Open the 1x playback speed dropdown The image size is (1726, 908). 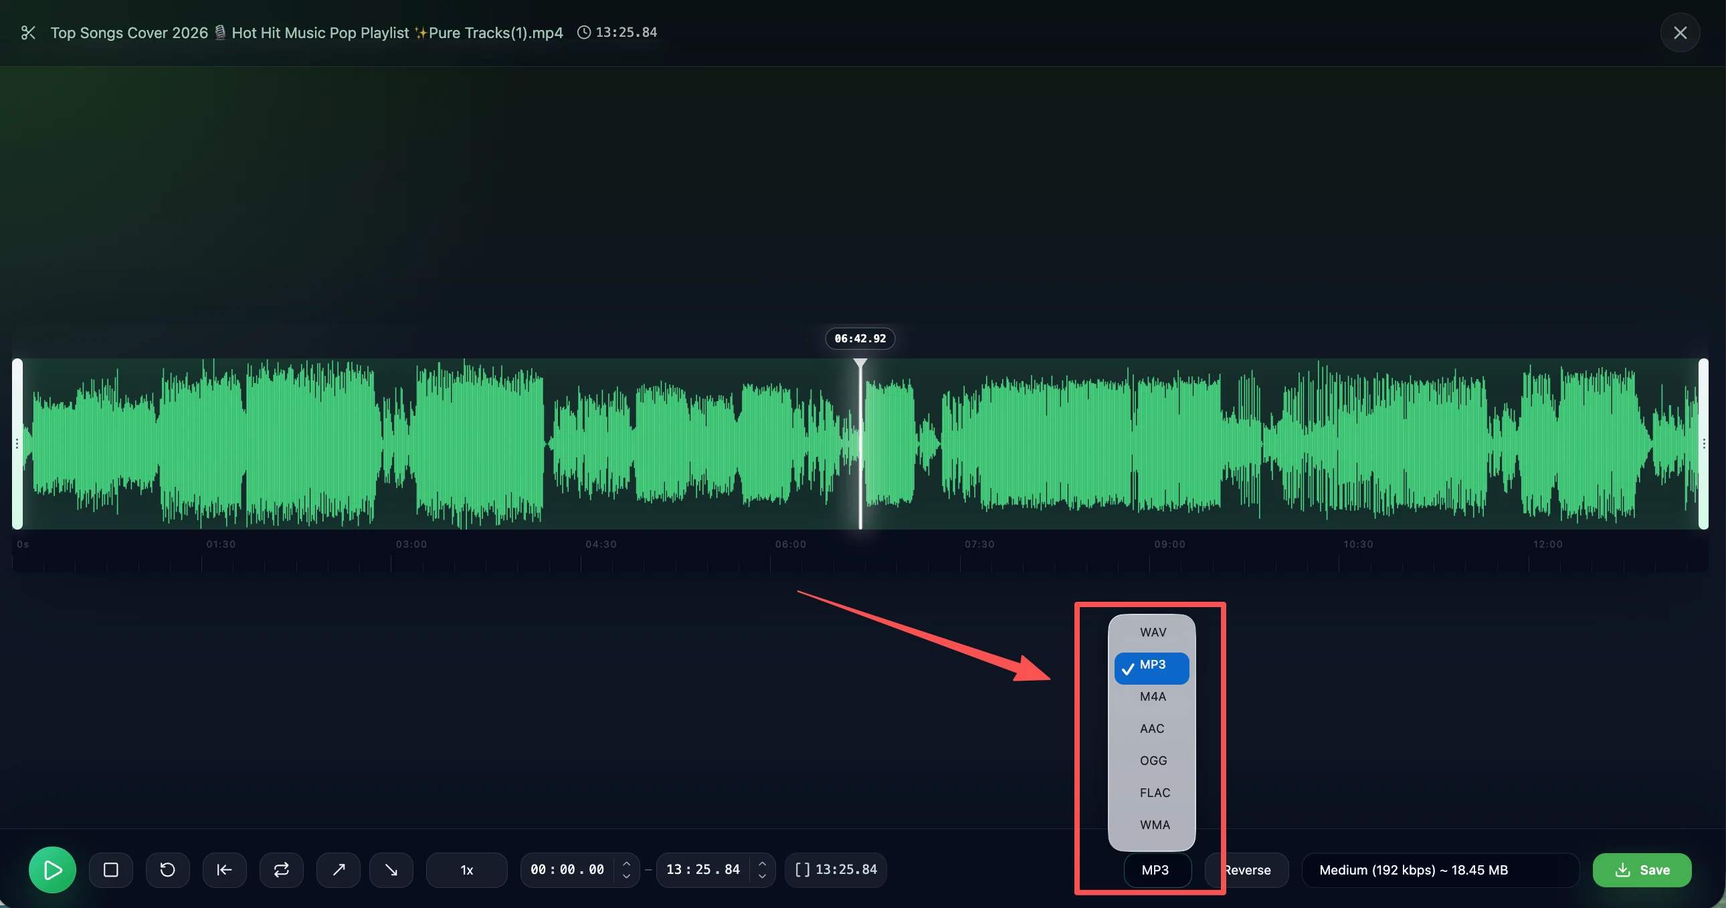(x=467, y=870)
